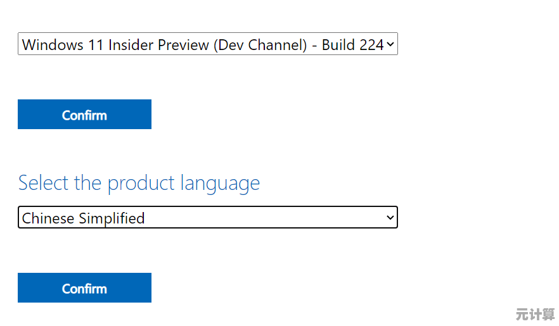Click the word "product" in the blue heading
The height and width of the screenshot is (326, 559).
[141, 184]
